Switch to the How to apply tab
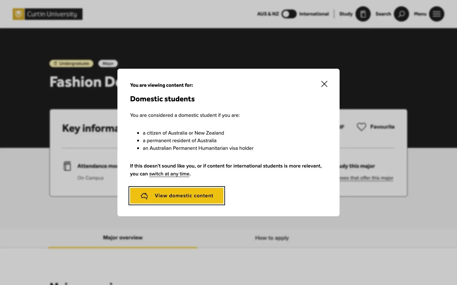The width and height of the screenshot is (457, 285). click(x=272, y=238)
